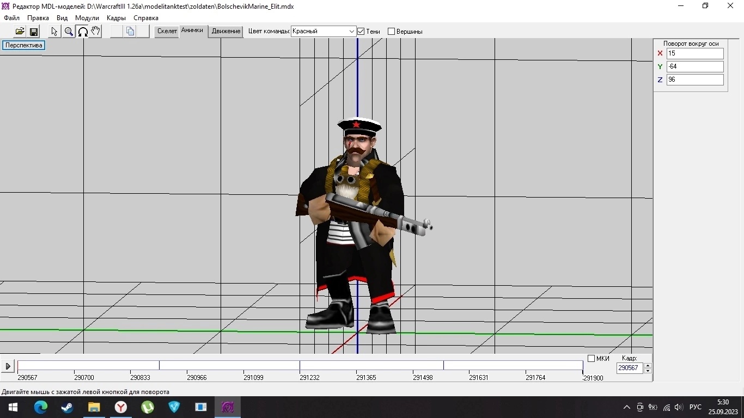Image resolution: width=744 pixels, height=418 pixels.
Task: Decrease frame number with the down arrow
Action: [648, 371]
